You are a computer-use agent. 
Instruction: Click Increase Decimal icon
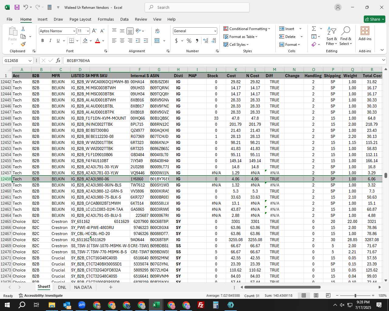coord(206,41)
